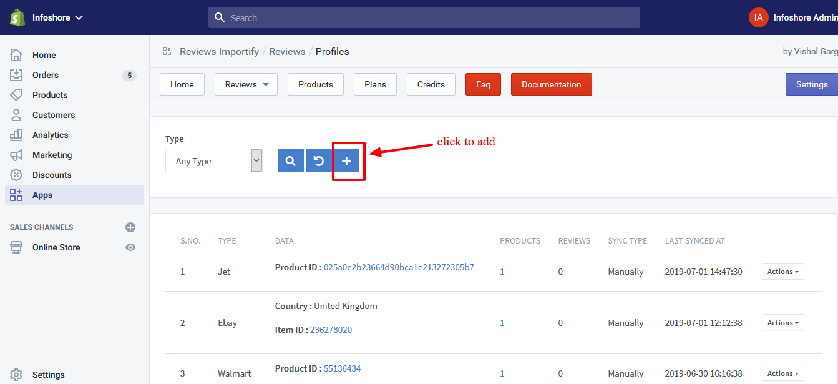Click the Home house icon

[16, 55]
